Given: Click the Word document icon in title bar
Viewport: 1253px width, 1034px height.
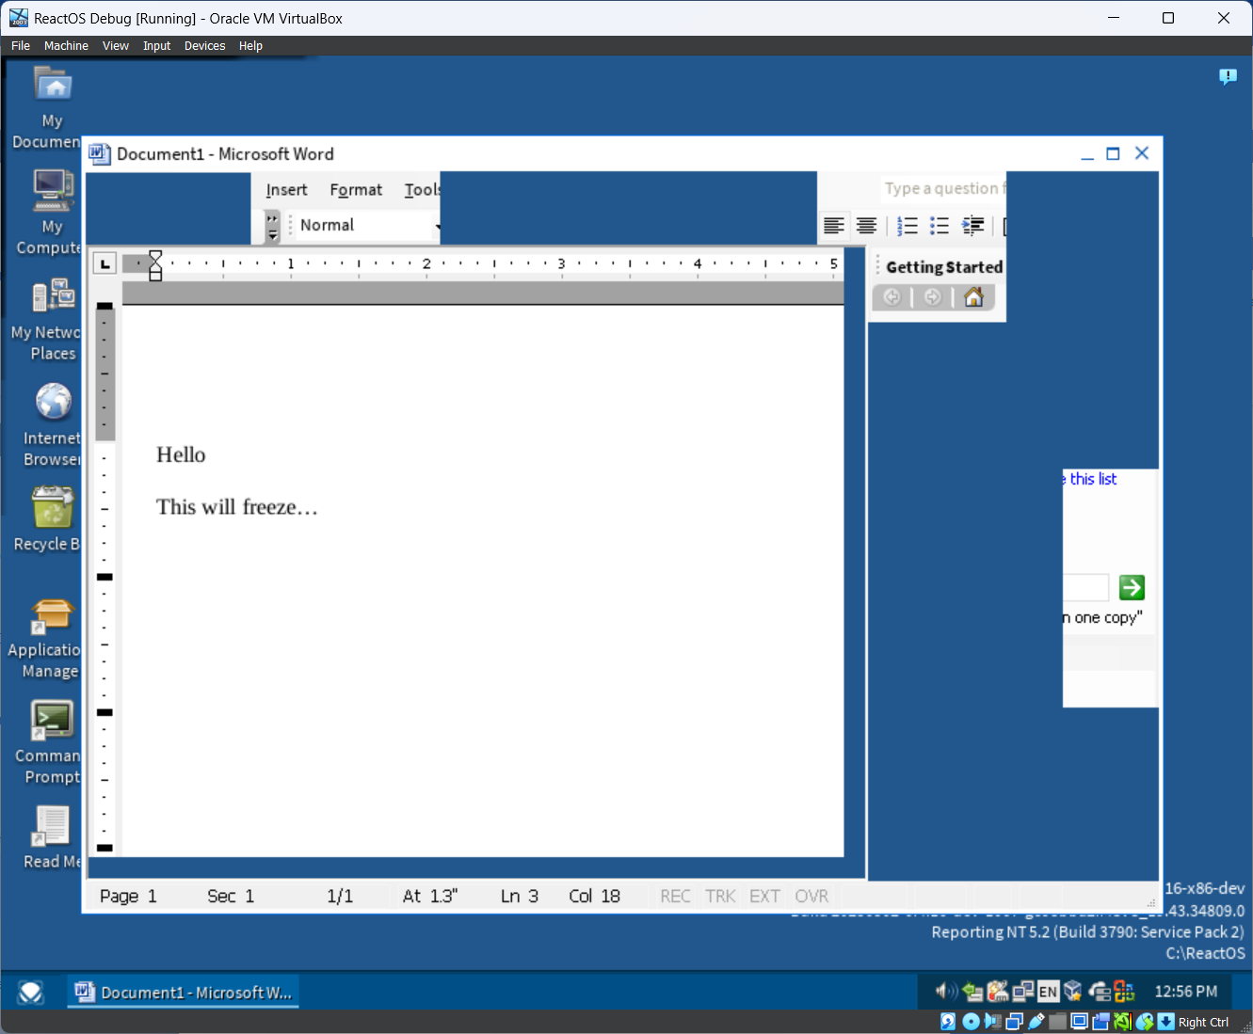Looking at the screenshot, I should 99,153.
